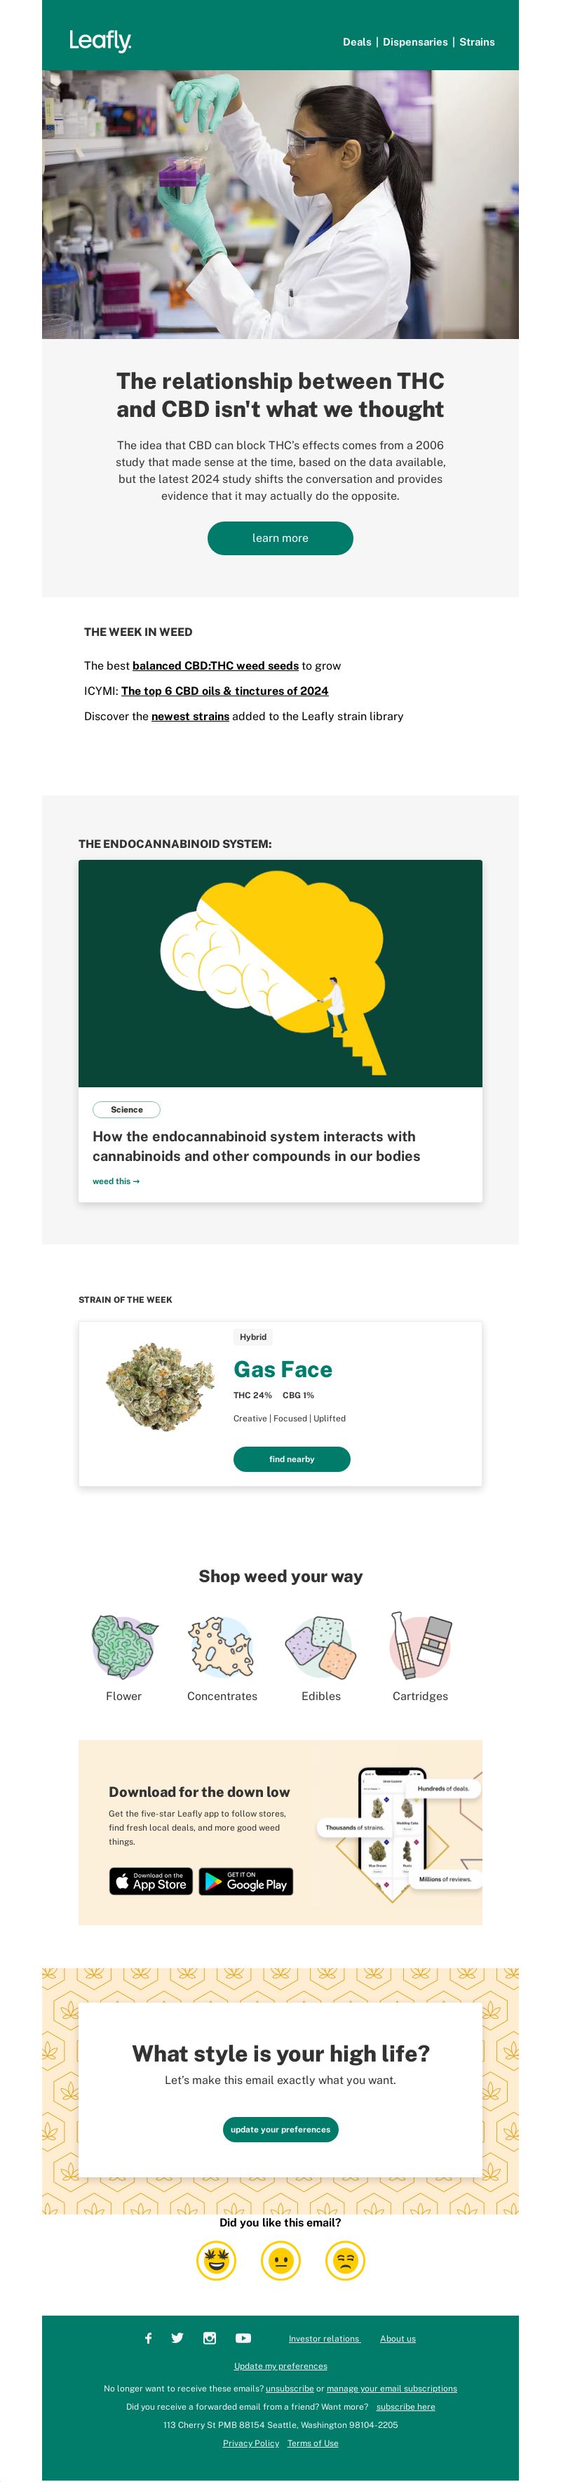
Task: Open the YouTube icon link
Action: (243, 2337)
